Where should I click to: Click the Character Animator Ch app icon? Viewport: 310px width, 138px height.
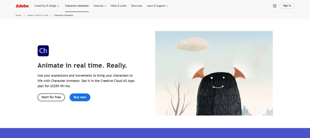point(43,51)
